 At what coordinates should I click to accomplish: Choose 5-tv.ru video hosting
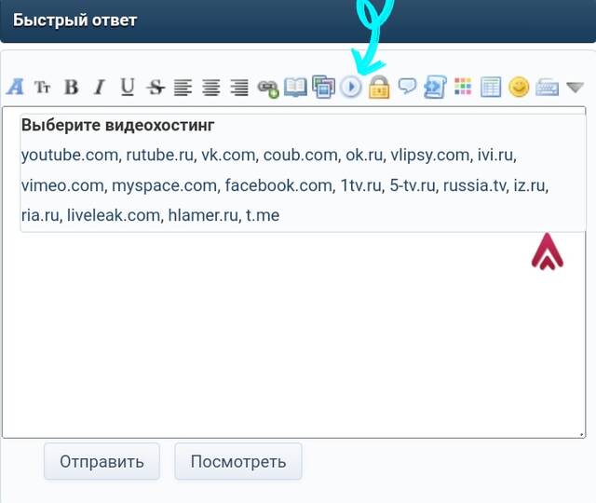412,185
